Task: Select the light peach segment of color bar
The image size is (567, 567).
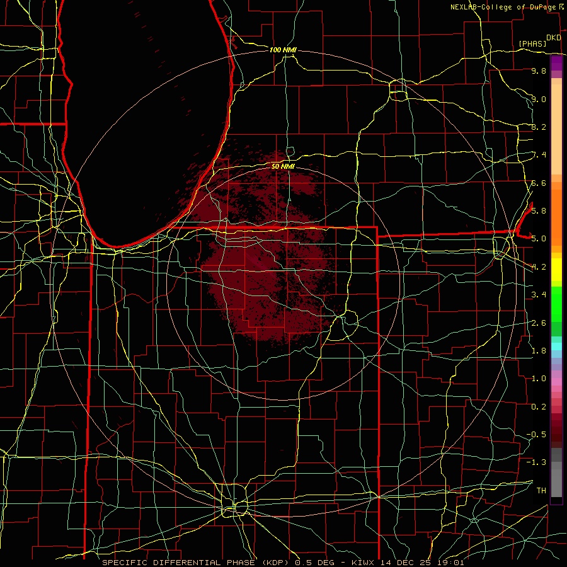Action: (x=556, y=129)
